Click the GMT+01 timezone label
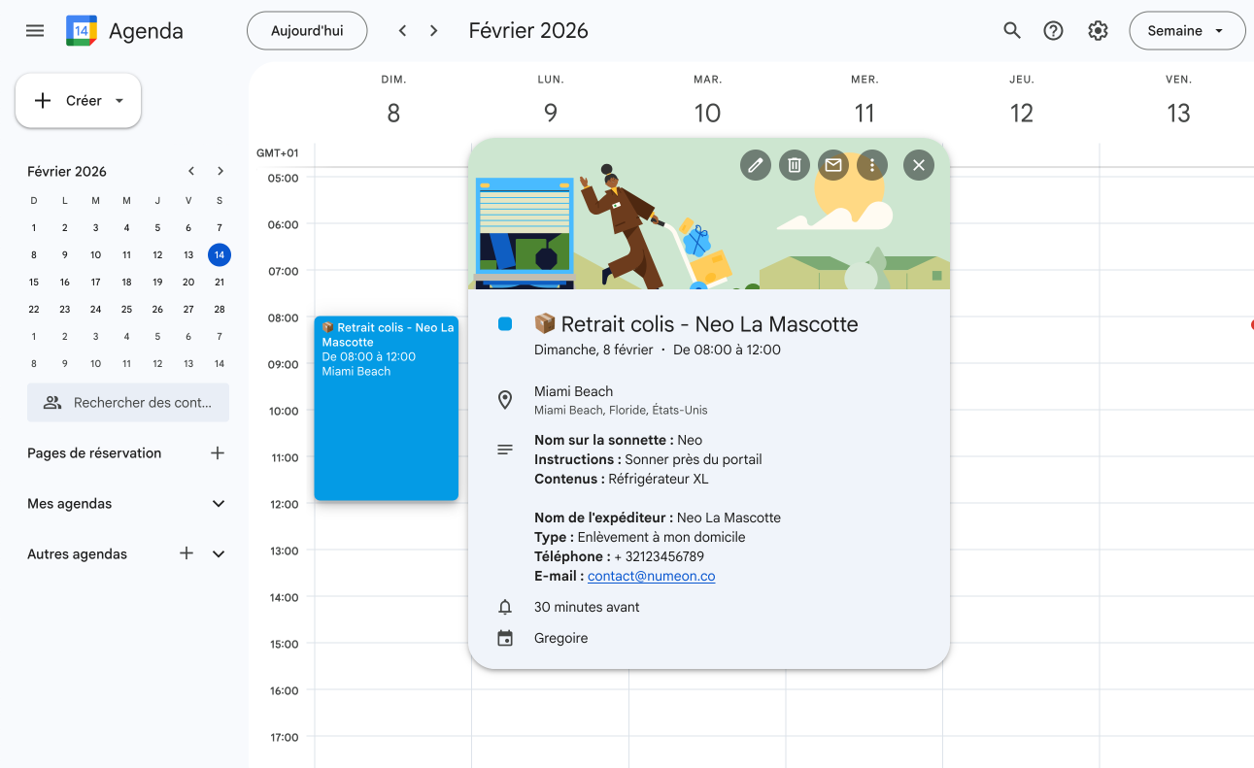Screen dimensions: 1254x768 pos(278,153)
